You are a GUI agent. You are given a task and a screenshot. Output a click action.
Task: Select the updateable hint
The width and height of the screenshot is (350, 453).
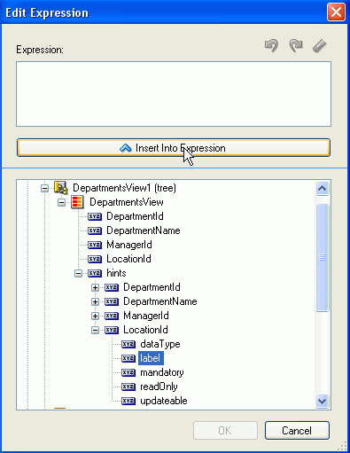tap(164, 401)
